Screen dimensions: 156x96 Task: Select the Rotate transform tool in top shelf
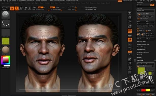(x=30, y=8)
